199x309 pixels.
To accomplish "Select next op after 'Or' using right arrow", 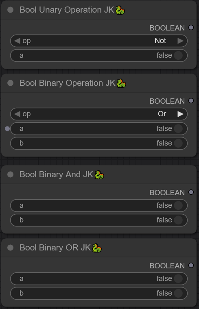I will (x=180, y=114).
